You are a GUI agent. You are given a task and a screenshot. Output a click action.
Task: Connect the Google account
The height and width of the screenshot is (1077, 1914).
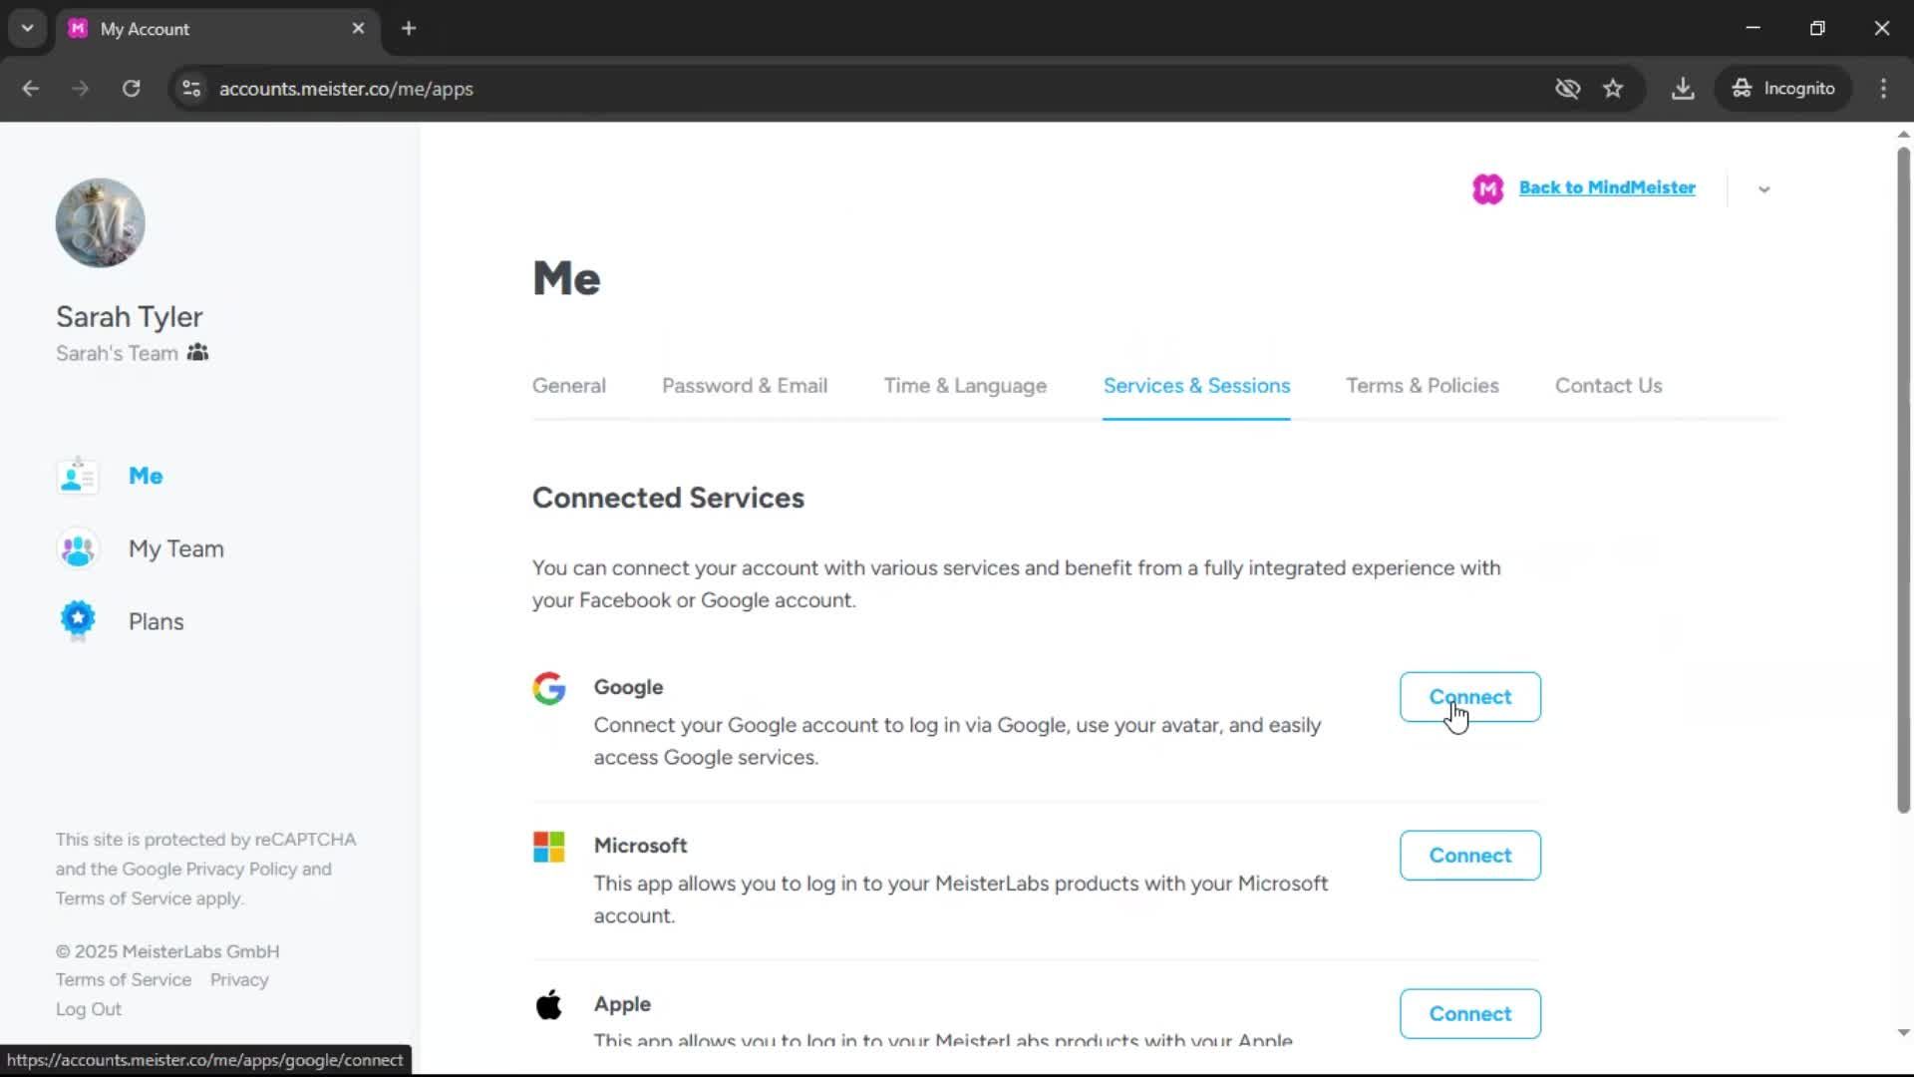click(x=1469, y=697)
